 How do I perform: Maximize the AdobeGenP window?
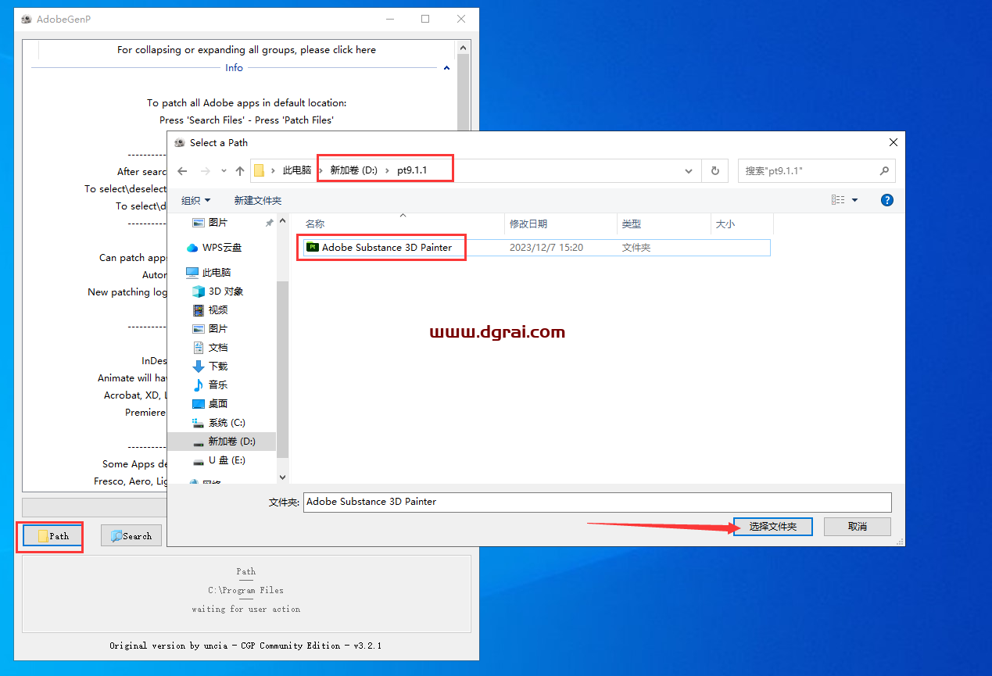point(425,19)
